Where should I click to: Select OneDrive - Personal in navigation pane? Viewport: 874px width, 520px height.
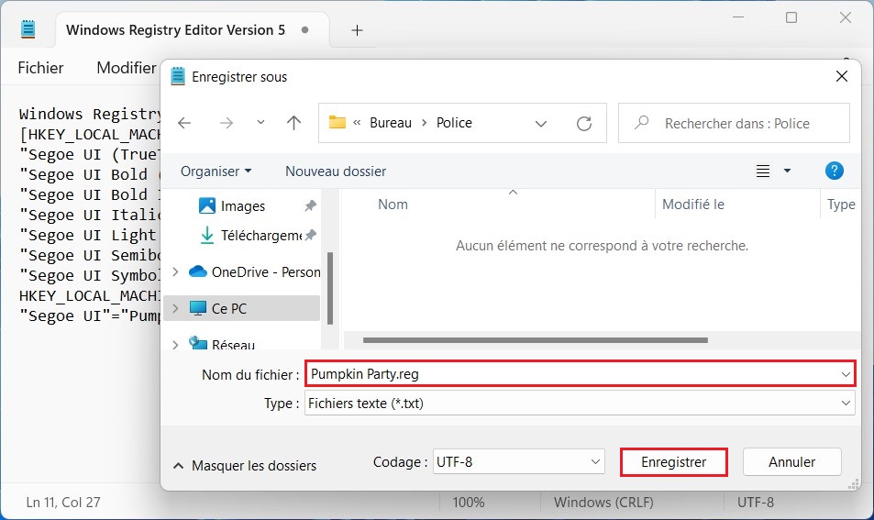[x=254, y=272]
